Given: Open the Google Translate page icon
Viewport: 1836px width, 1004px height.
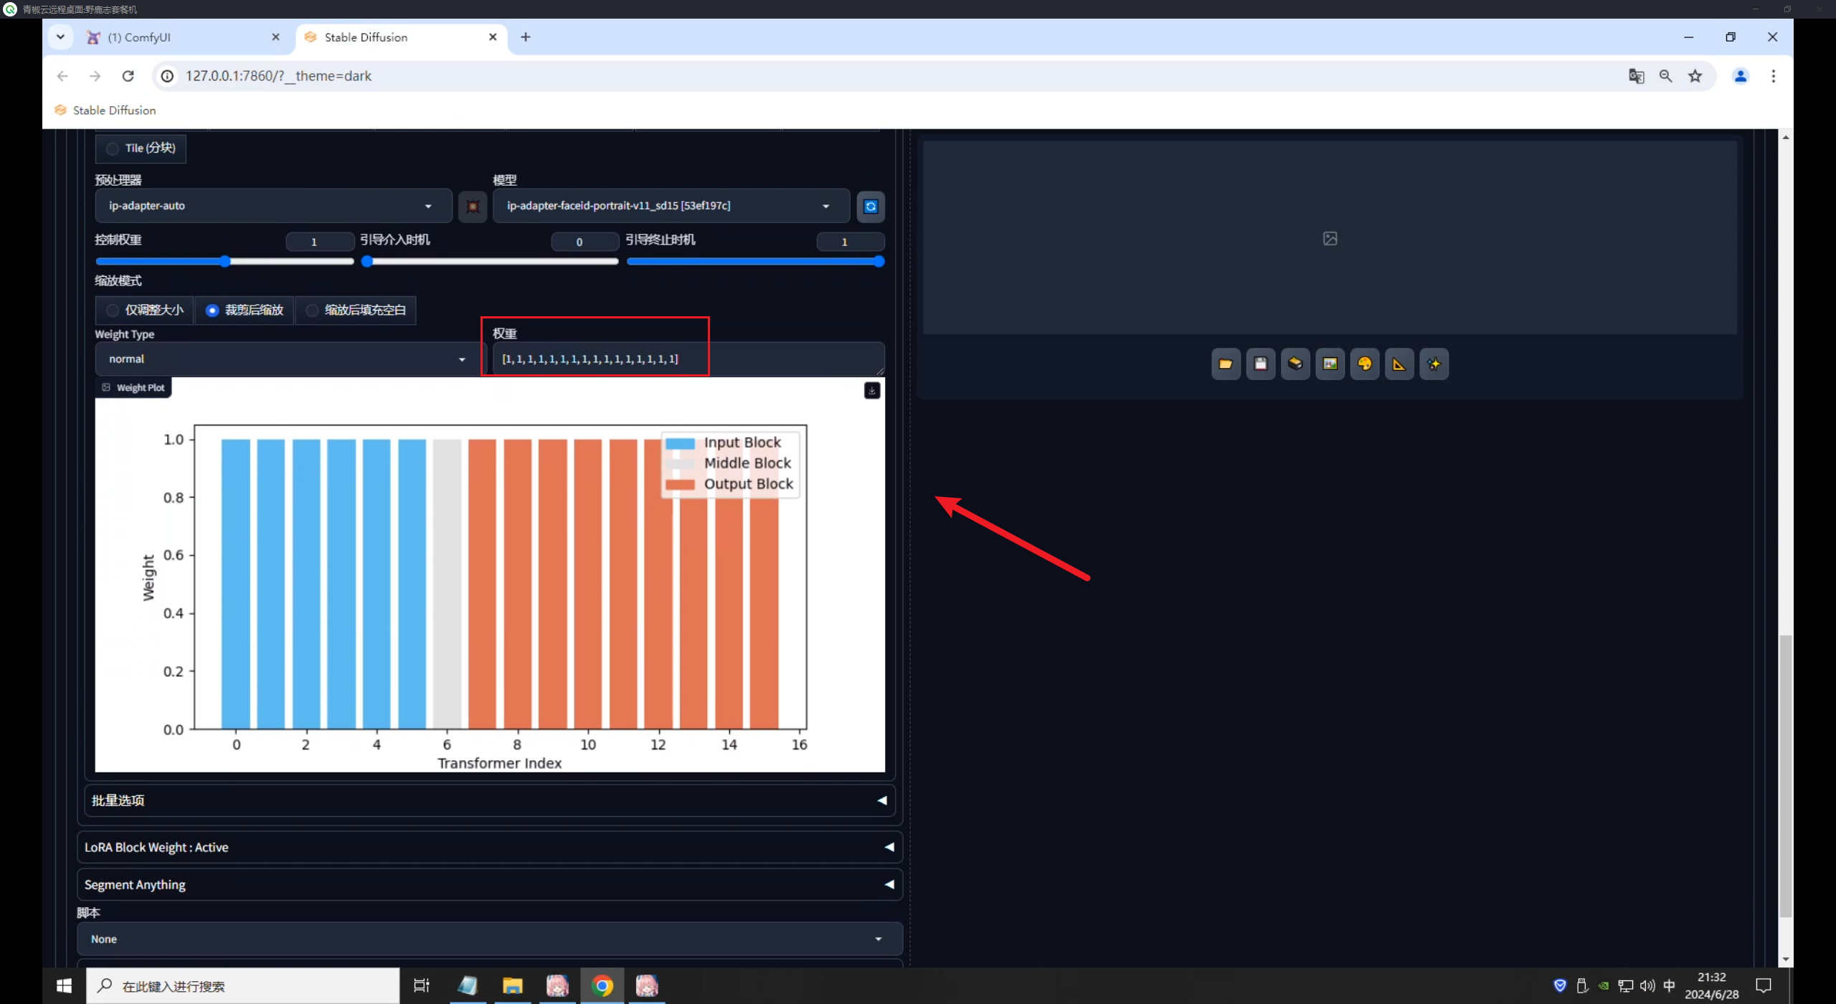Looking at the screenshot, I should tap(1636, 76).
